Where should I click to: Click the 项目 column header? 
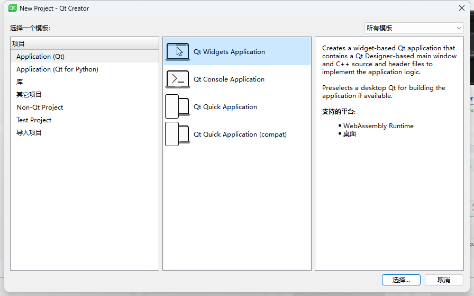point(84,43)
